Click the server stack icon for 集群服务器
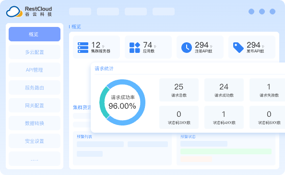 click(83, 48)
